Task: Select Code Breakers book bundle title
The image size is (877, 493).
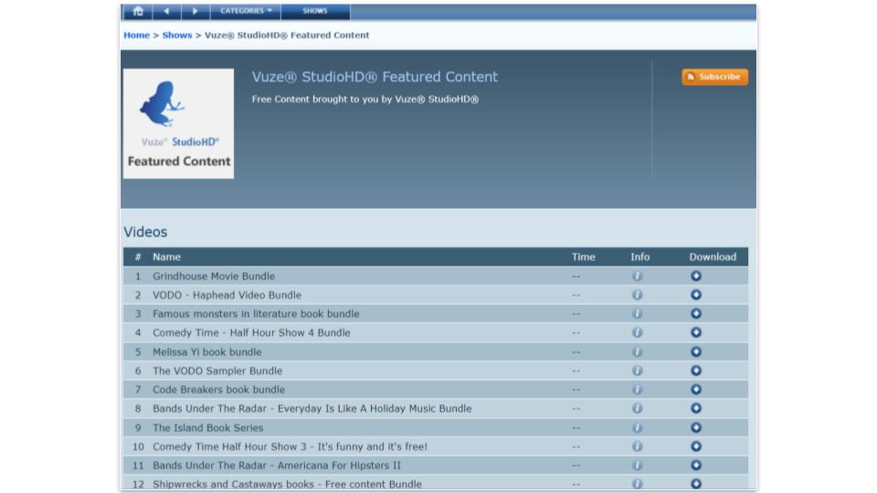Action: (x=218, y=390)
